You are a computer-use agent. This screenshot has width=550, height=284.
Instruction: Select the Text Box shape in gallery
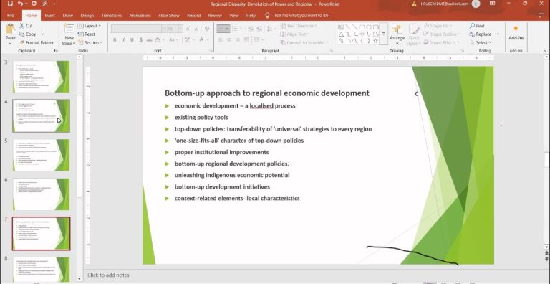click(341, 27)
